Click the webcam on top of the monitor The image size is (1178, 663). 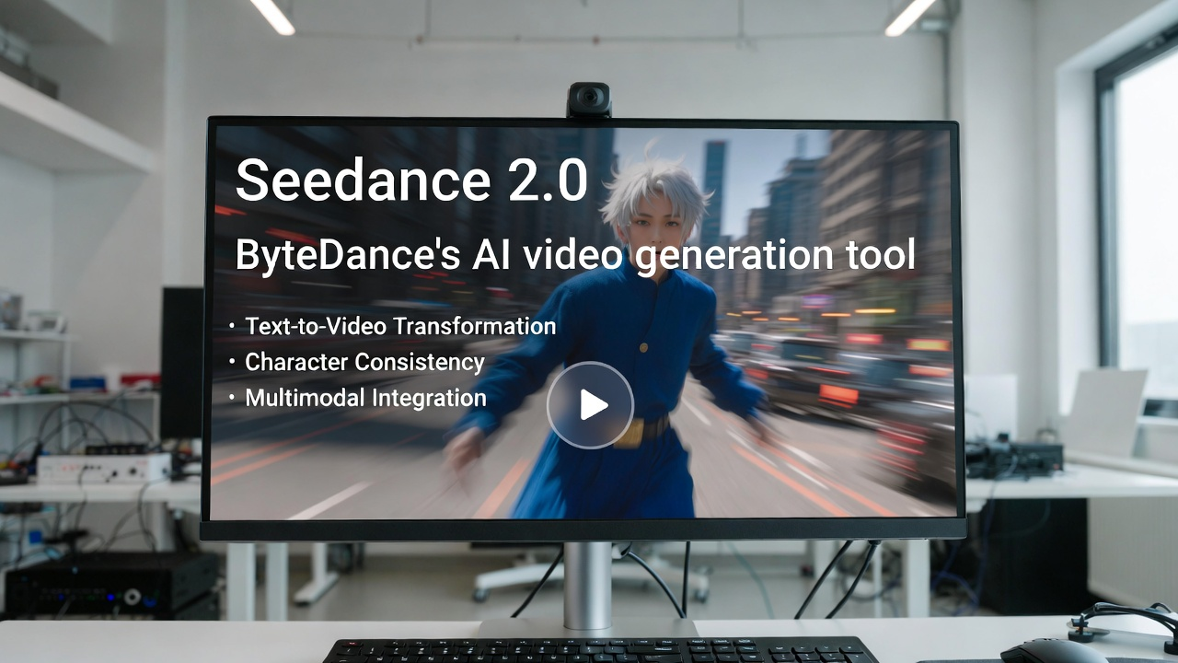point(589,99)
